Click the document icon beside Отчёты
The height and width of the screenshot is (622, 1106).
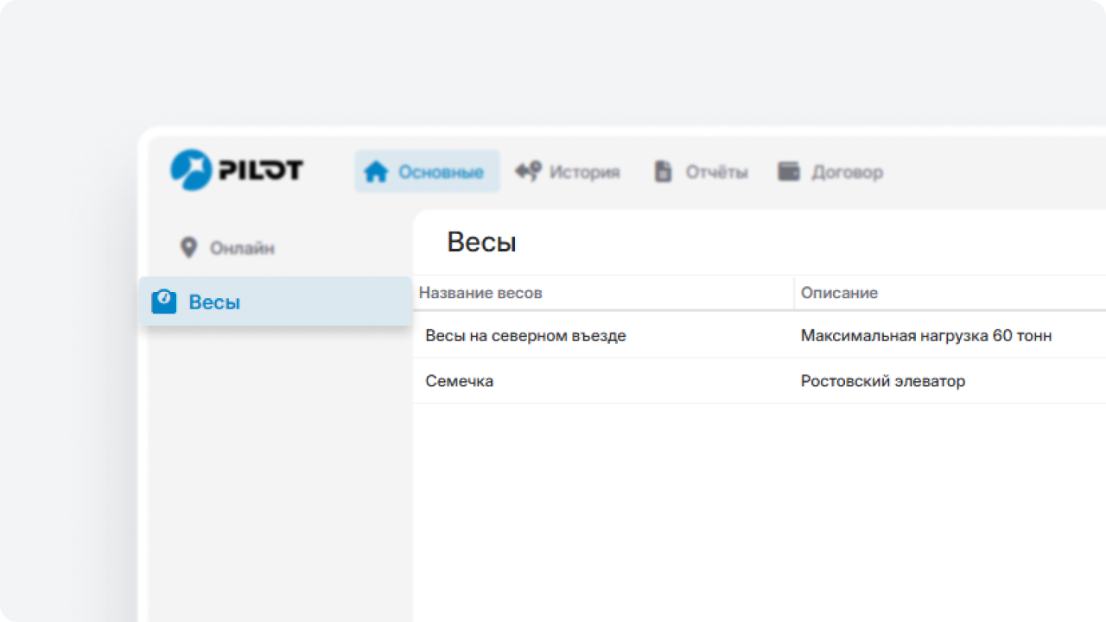click(663, 172)
